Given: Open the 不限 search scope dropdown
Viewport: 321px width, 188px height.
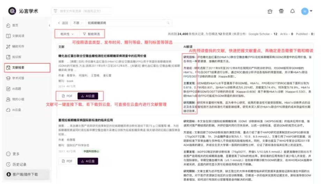Looking at the screenshot, I should click(x=78, y=23).
